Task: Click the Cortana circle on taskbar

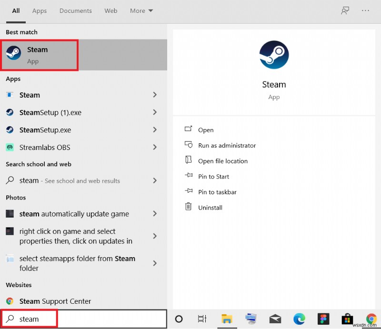Action: 179,319
